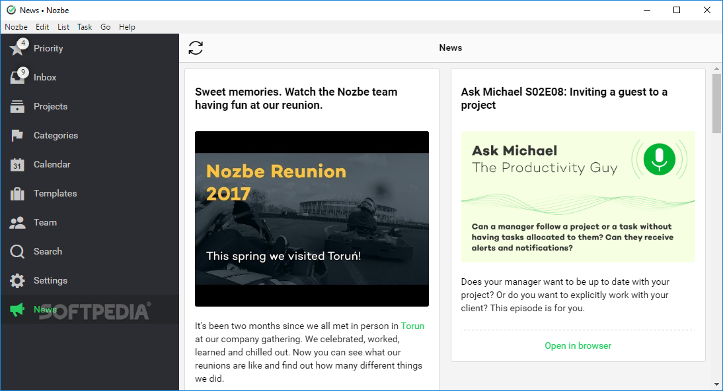Click the Priority badge showing 4

[23, 44]
